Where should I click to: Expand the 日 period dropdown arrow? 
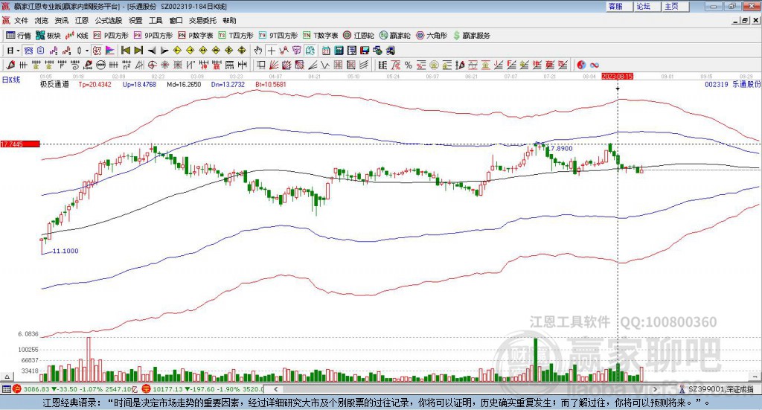click(17, 51)
